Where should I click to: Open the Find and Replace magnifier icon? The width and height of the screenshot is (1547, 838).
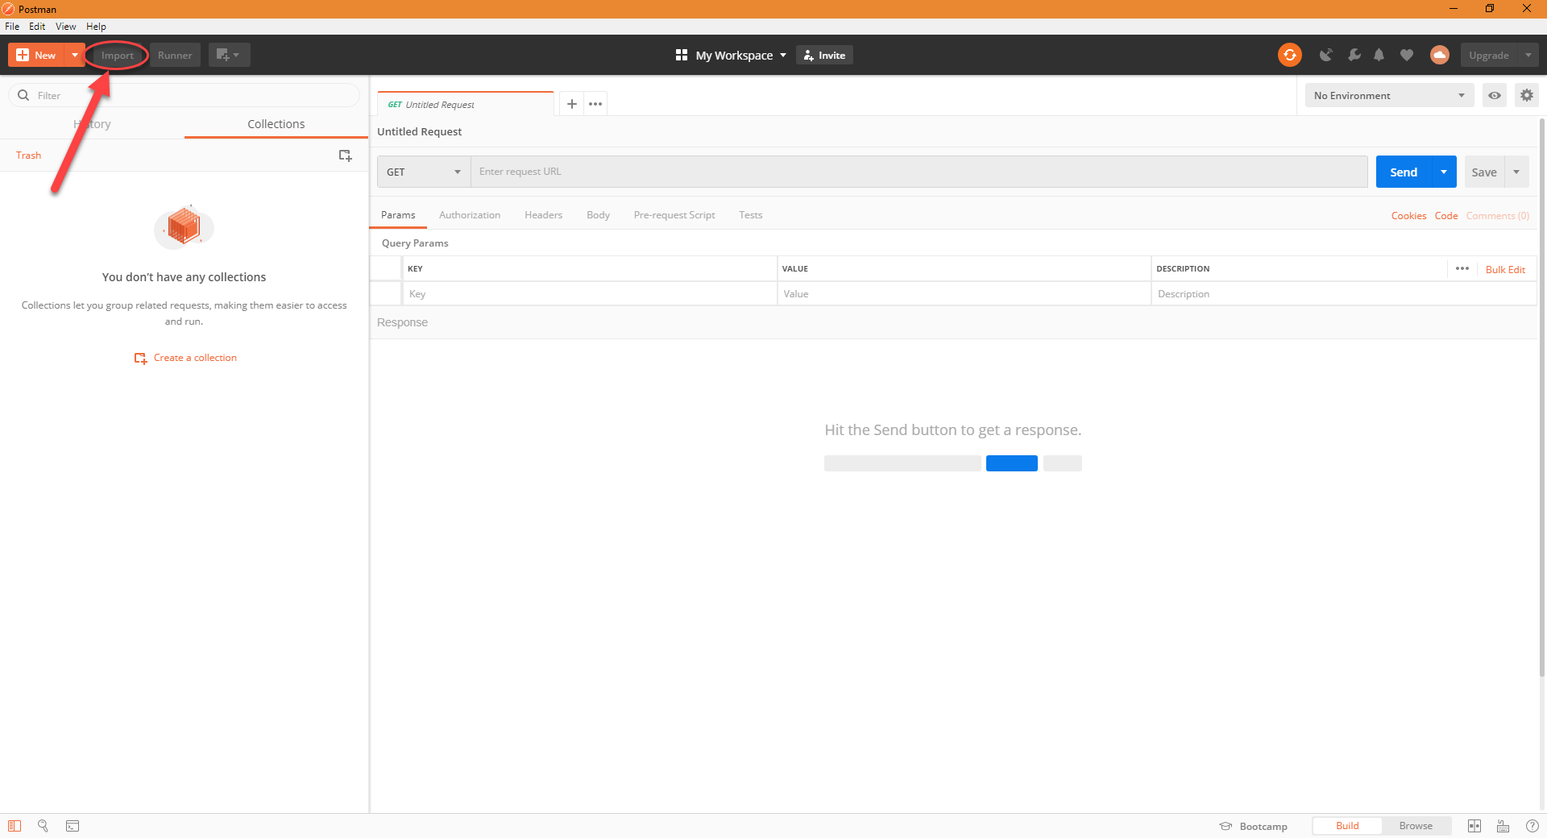[44, 826]
